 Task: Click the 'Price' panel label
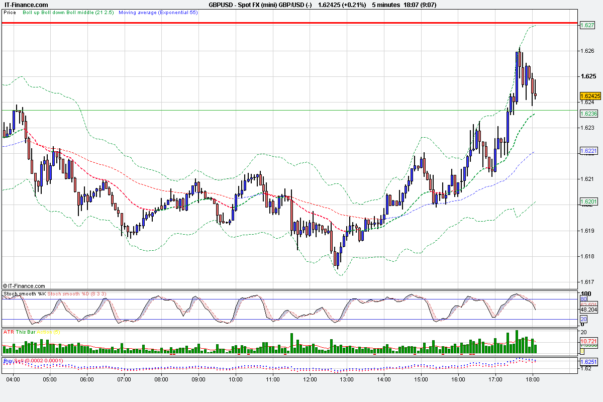(9, 12)
